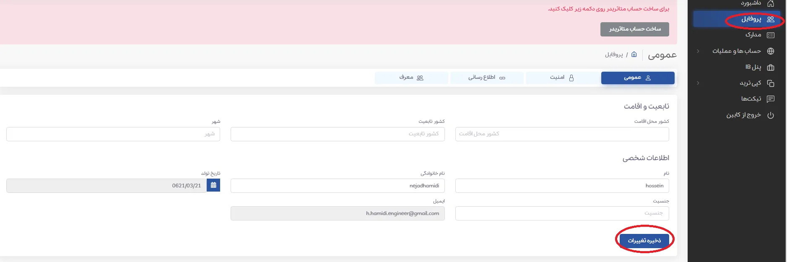Click the اطلاعات شخصی section heading
The image size is (787, 262).
coord(646,158)
